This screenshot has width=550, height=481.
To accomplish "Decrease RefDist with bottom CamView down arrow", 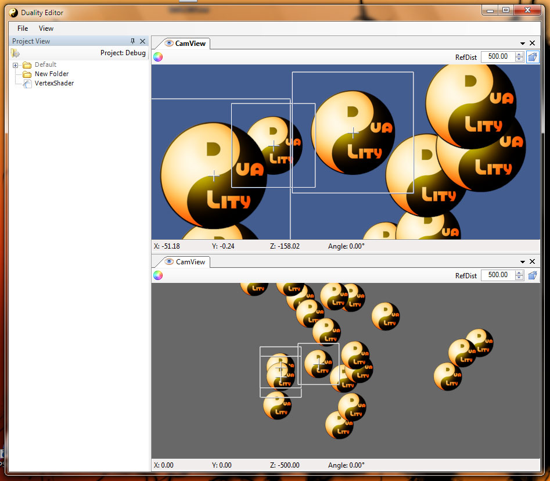I will point(519,278).
